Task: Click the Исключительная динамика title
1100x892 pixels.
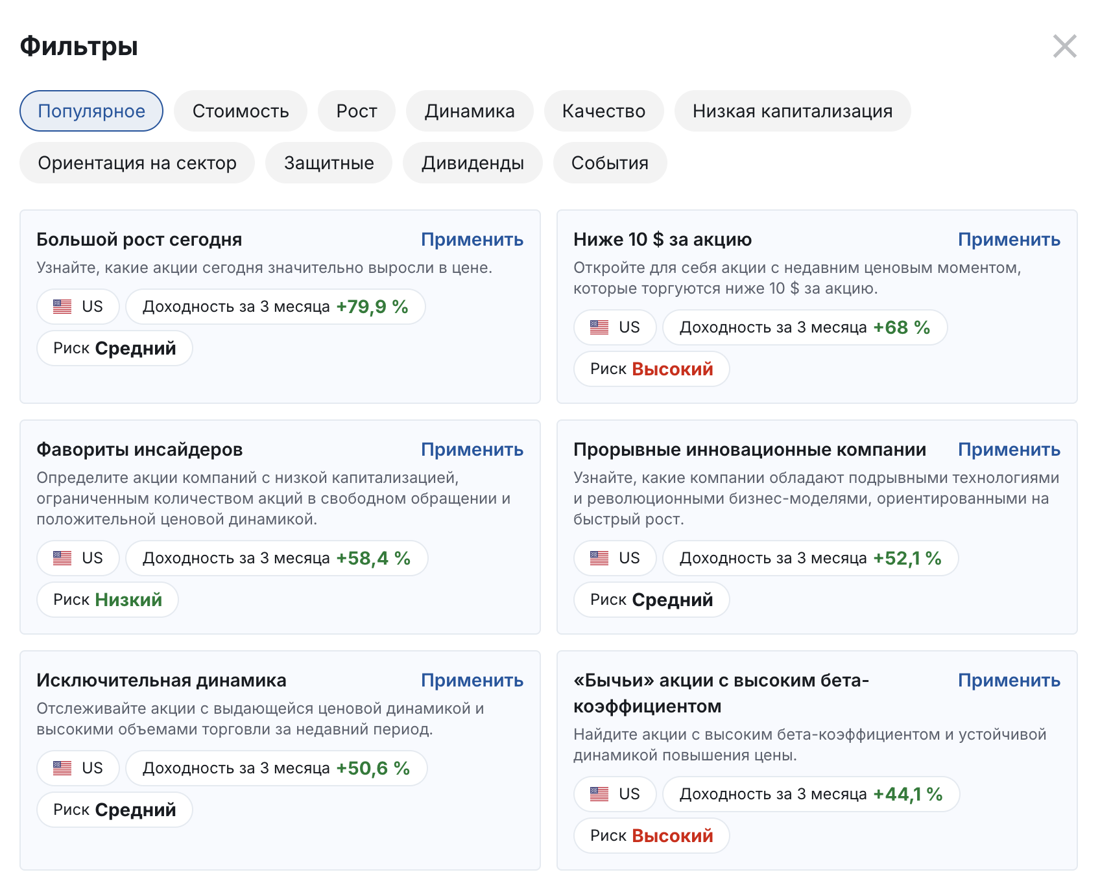Action: click(x=161, y=680)
